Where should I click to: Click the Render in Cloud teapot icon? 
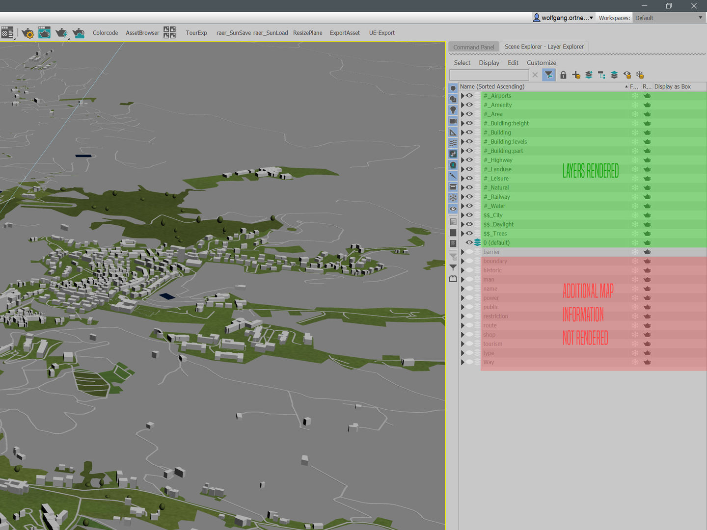point(79,33)
